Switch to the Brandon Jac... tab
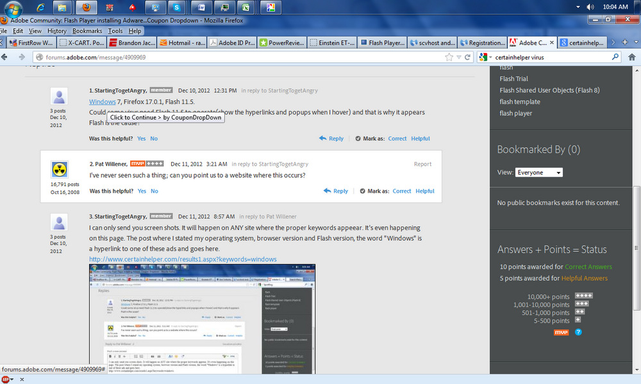 (132, 42)
